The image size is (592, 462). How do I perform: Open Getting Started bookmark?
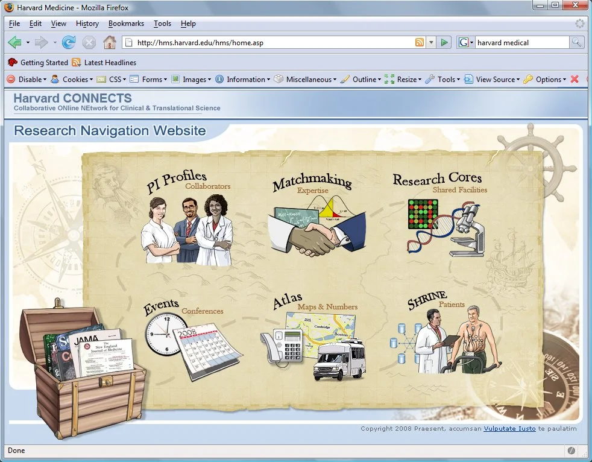pyautogui.click(x=38, y=62)
